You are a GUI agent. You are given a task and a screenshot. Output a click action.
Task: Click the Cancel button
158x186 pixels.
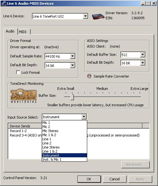pyautogui.click(x=114, y=179)
